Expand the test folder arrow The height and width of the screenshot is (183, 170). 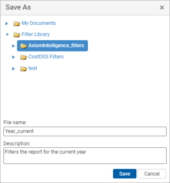pos(13,69)
